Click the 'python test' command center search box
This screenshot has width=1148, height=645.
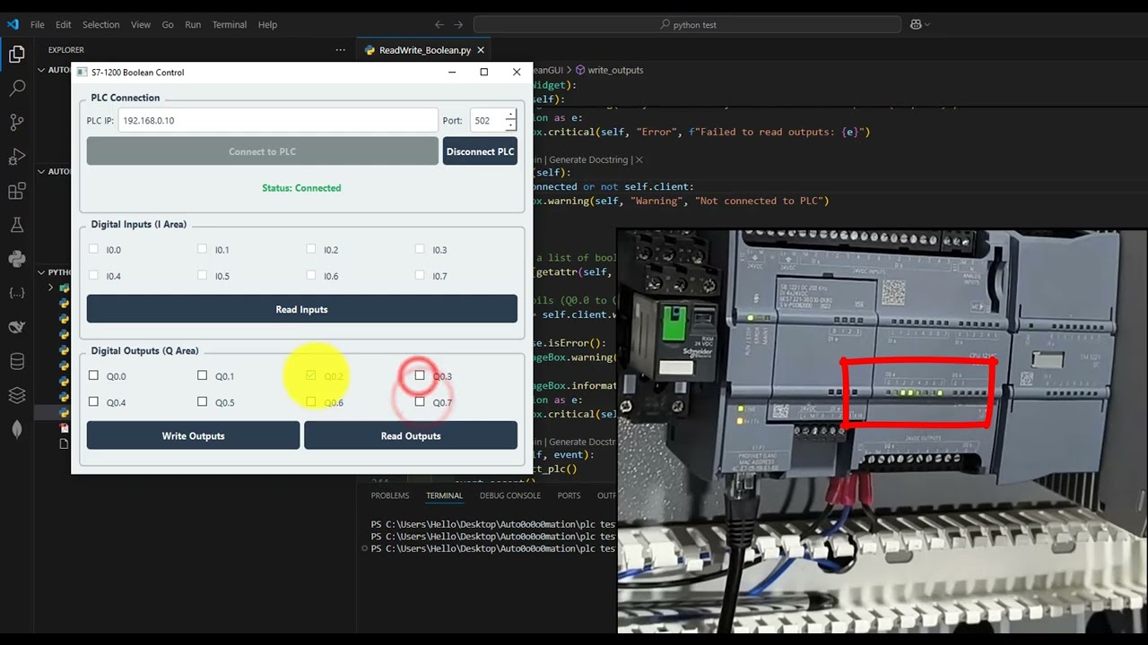click(686, 24)
